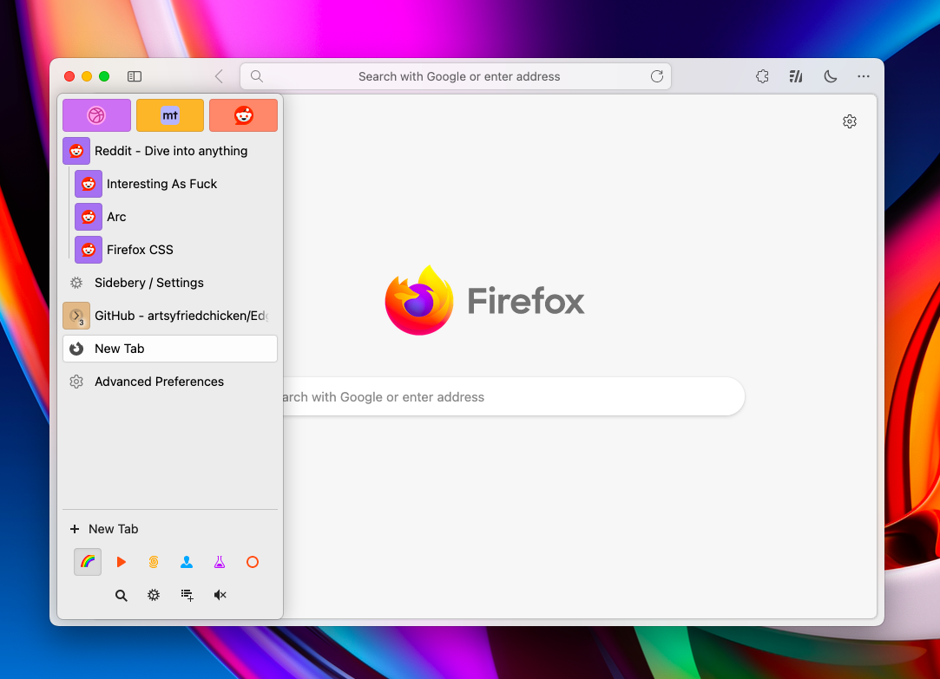The height and width of the screenshot is (679, 940).
Task: Select the Interesting As Fuck tab
Action: tap(176, 184)
